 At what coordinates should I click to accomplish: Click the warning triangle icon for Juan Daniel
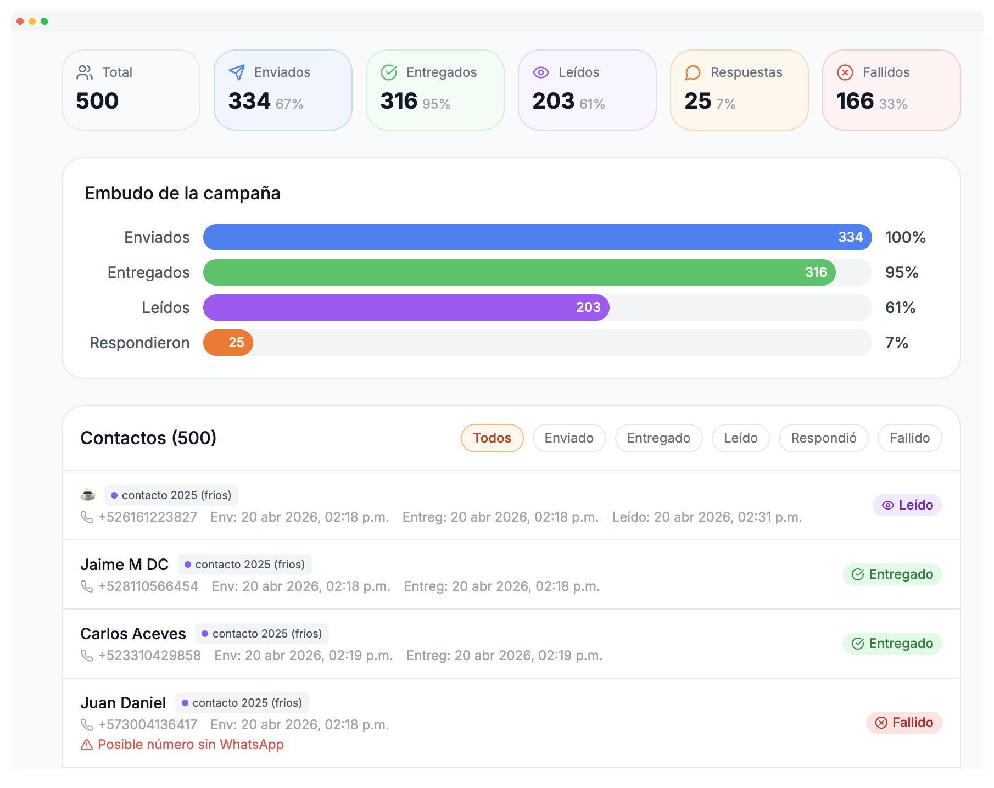pos(87,745)
